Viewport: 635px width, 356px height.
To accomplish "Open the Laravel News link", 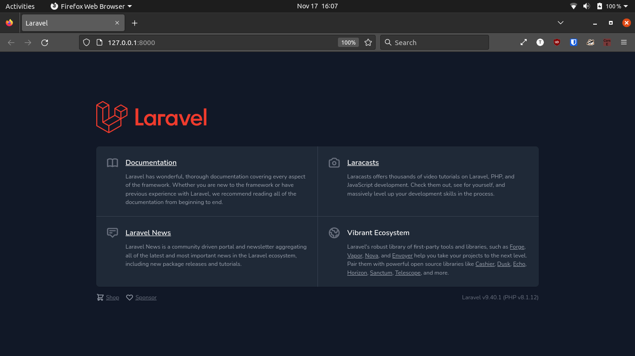I will coord(148,233).
